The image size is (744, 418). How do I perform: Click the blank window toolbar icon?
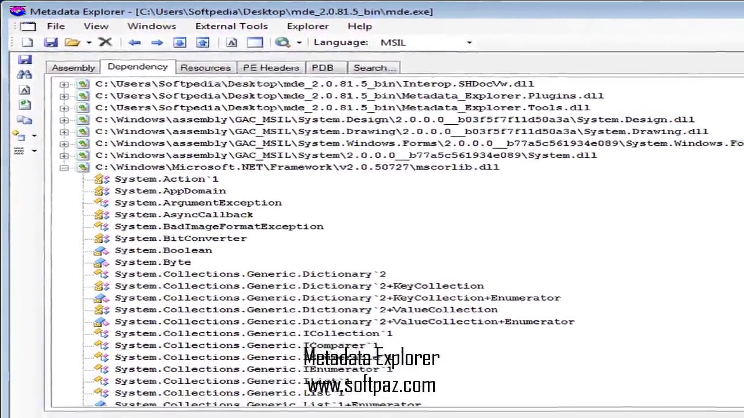[x=255, y=42]
